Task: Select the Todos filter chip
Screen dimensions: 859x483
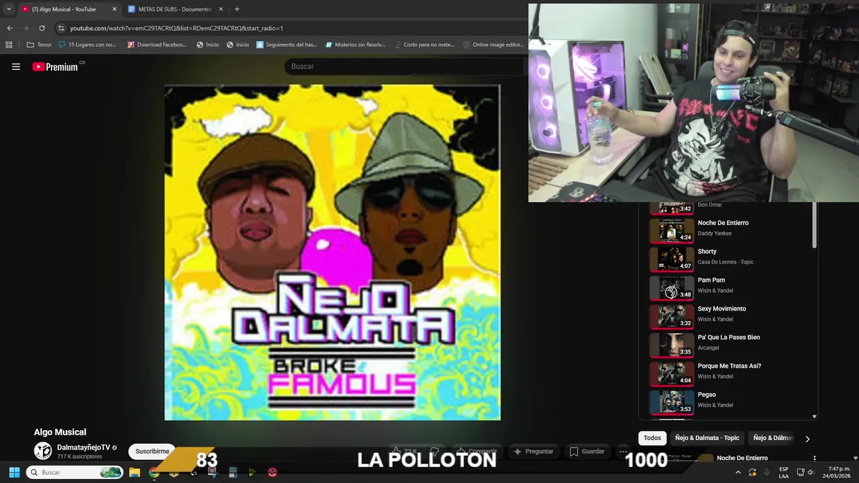Action: pos(652,438)
